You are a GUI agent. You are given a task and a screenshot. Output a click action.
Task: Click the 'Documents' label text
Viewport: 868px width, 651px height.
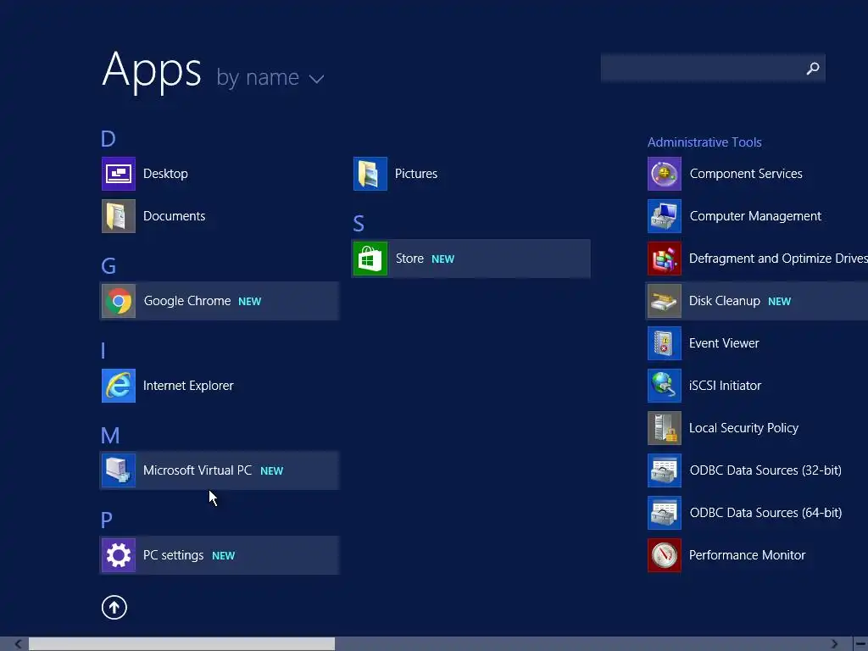click(175, 216)
